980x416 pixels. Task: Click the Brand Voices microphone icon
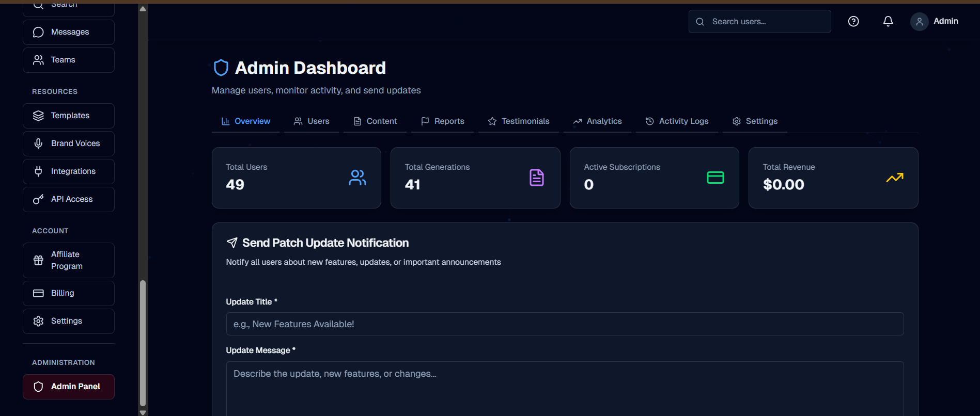tap(38, 143)
